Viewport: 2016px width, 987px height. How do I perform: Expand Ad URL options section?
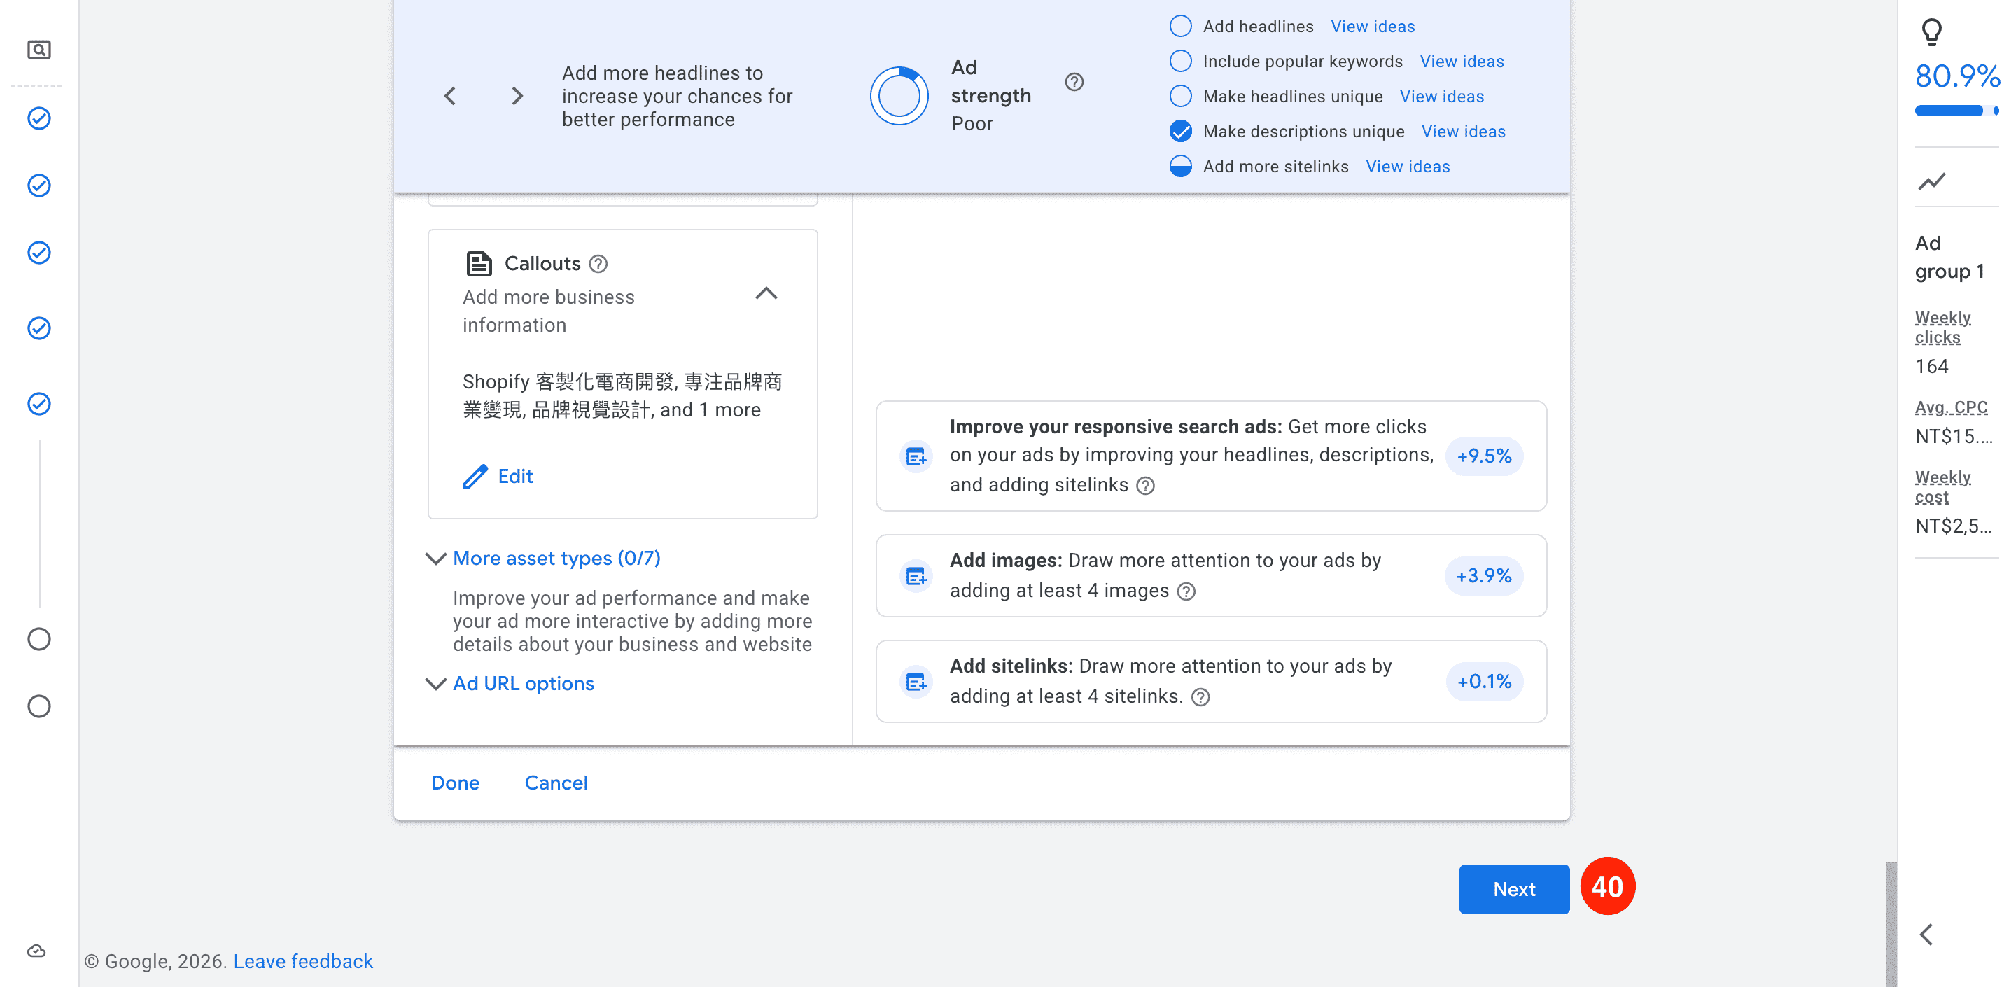coord(524,684)
